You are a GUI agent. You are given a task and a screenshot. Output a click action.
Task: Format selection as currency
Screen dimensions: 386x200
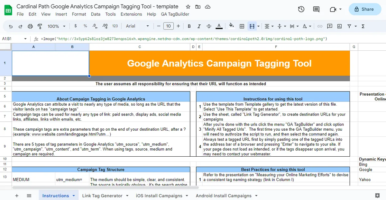75,26
